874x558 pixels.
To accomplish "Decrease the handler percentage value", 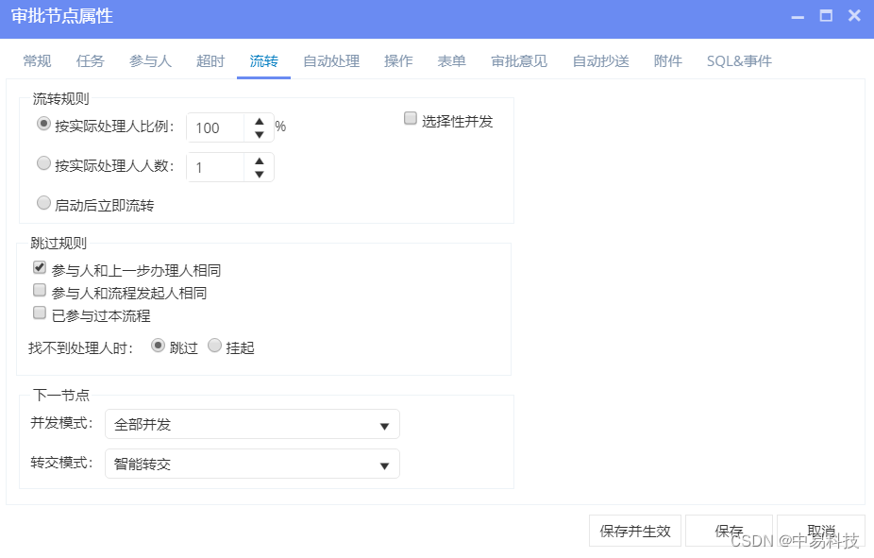I will point(260,134).
